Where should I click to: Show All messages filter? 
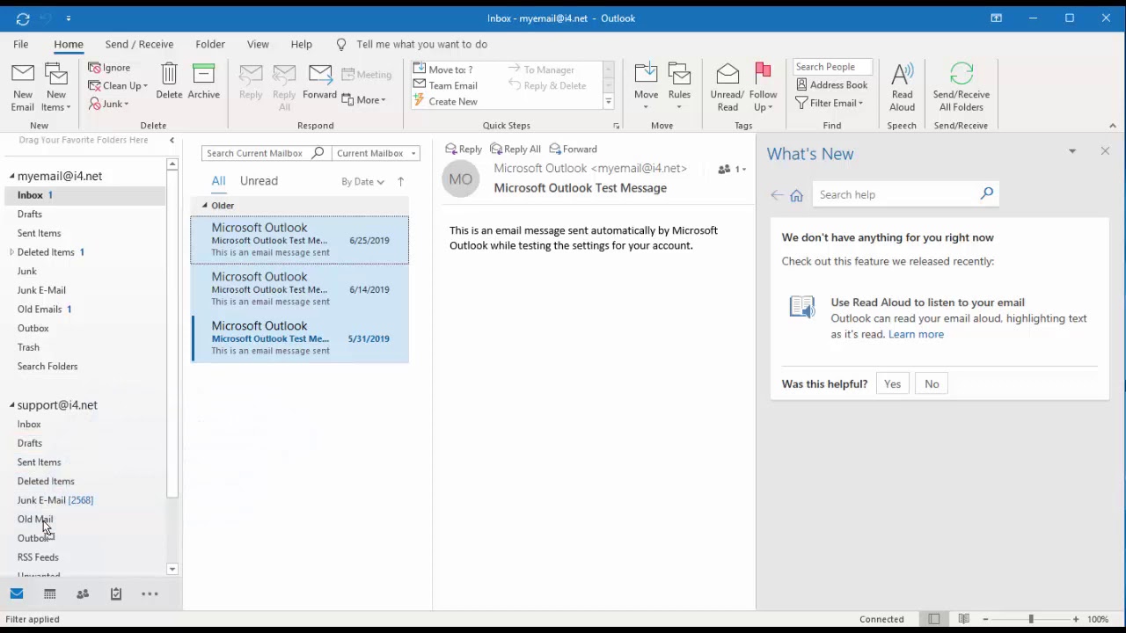click(x=218, y=181)
